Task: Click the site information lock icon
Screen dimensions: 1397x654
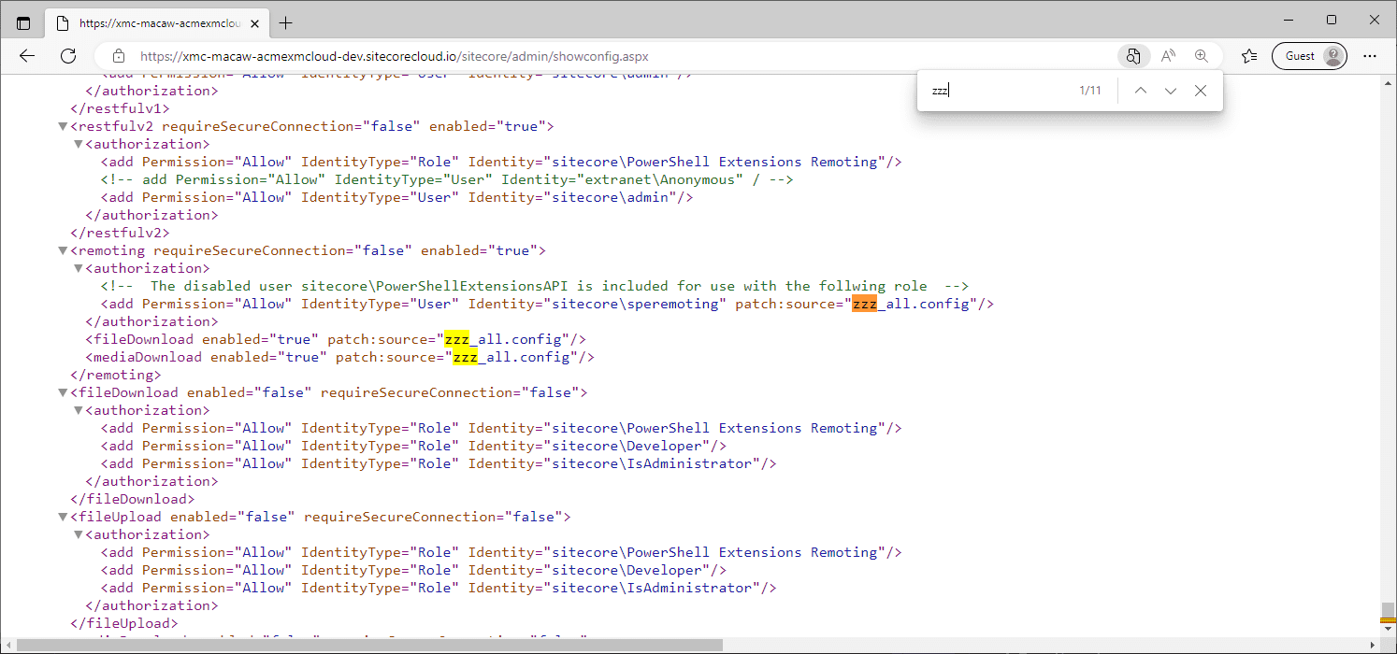Action: pos(118,56)
